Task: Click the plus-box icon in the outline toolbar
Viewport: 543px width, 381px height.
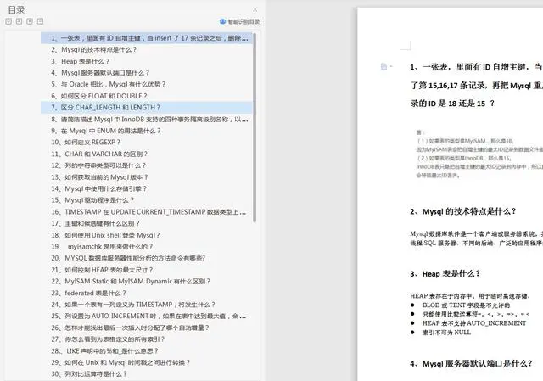Action: click(x=30, y=21)
